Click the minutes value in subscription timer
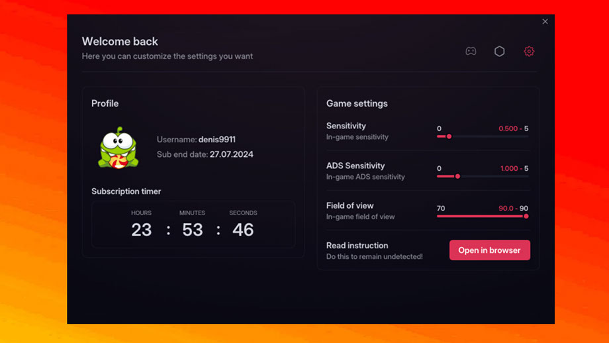 193,230
